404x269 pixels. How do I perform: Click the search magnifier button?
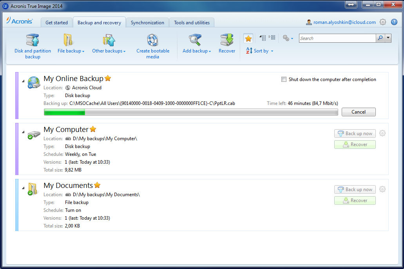[380, 38]
